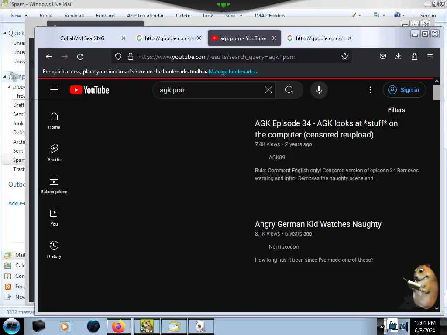The image size is (447, 335).
Task: Open the Trash folder in Live Mail
Action: (18, 169)
